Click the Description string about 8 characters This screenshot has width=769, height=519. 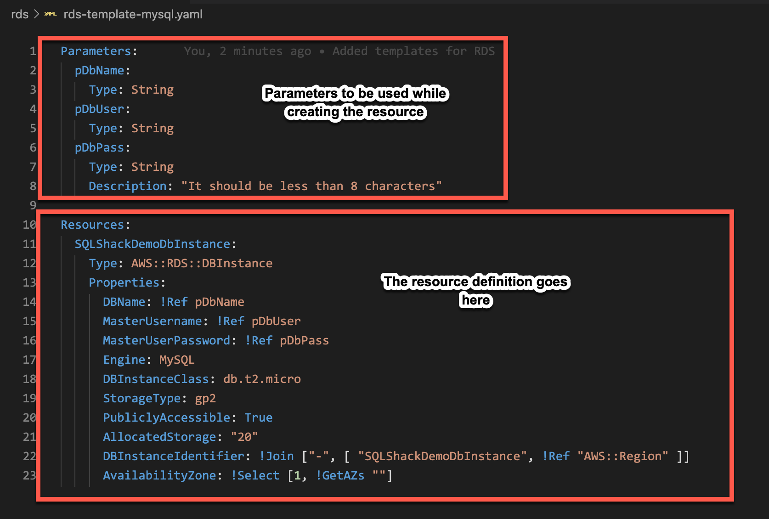(x=311, y=186)
